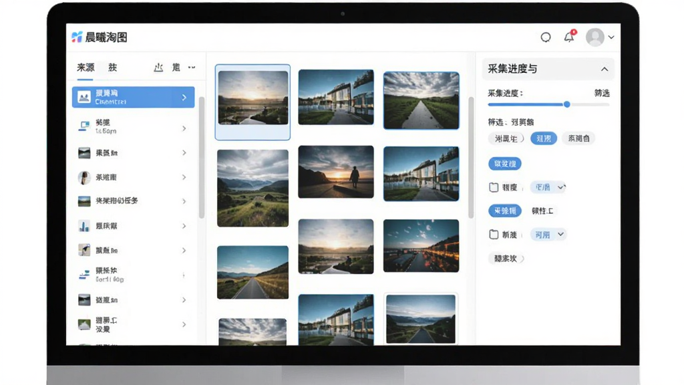Viewport: 684px width, 385px height.
Task: Open the straight asphalt road thumbnail
Action: (253, 273)
